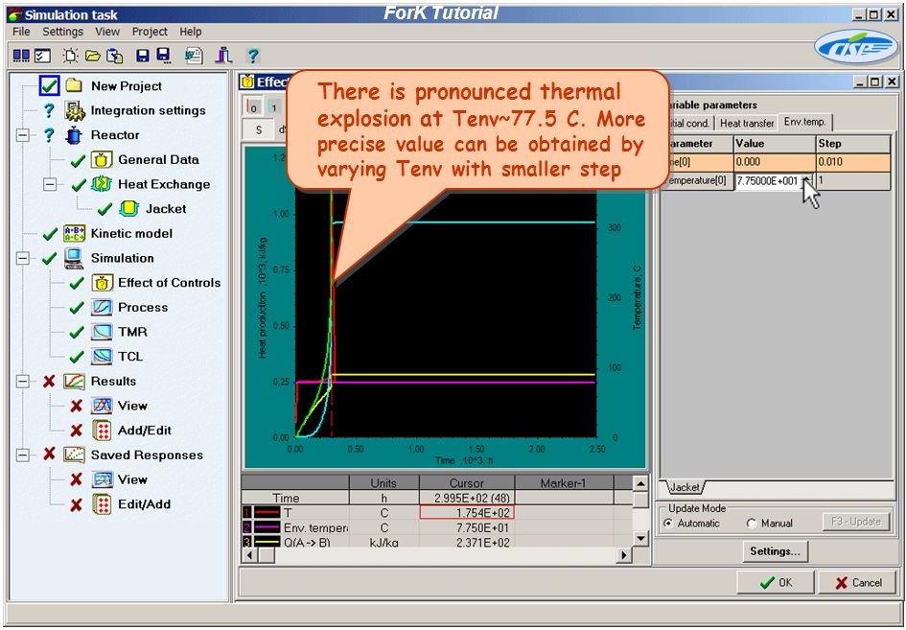Click the TMR chart icon
Viewport: 906px width, 630px height.
coord(102,332)
